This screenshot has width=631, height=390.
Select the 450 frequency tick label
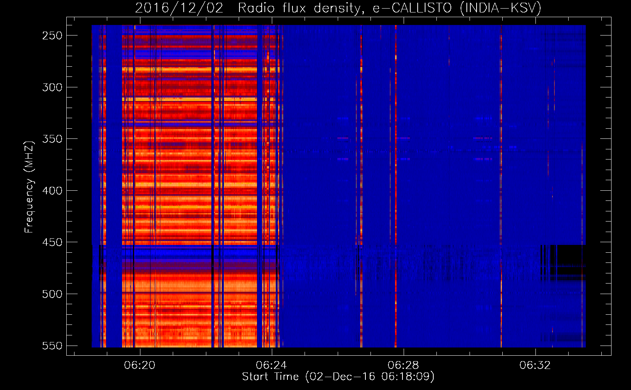point(52,242)
